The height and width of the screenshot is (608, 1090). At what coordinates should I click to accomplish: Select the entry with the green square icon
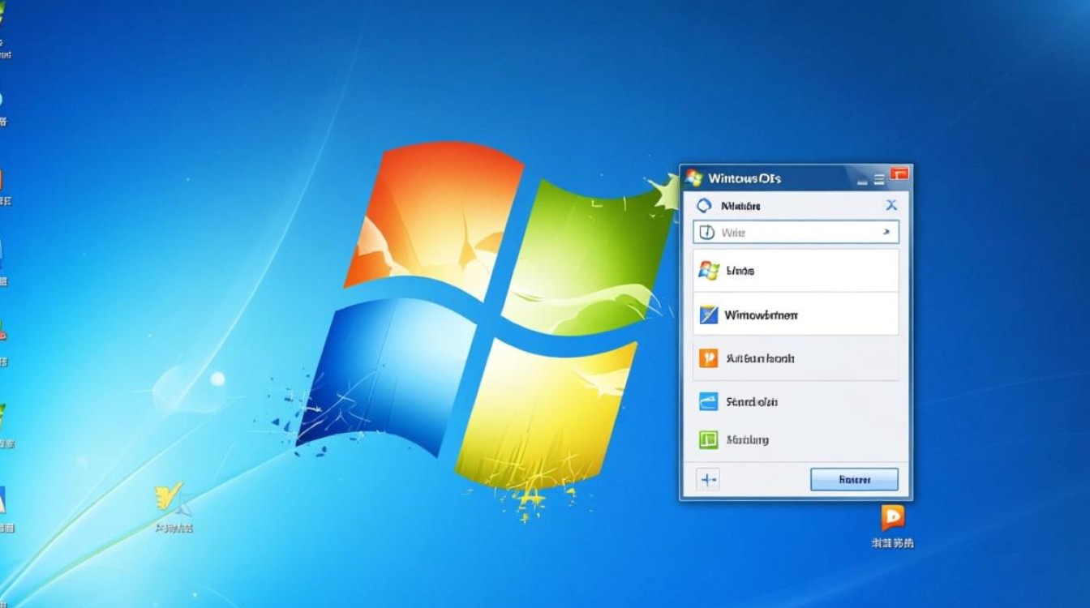(796, 440)
